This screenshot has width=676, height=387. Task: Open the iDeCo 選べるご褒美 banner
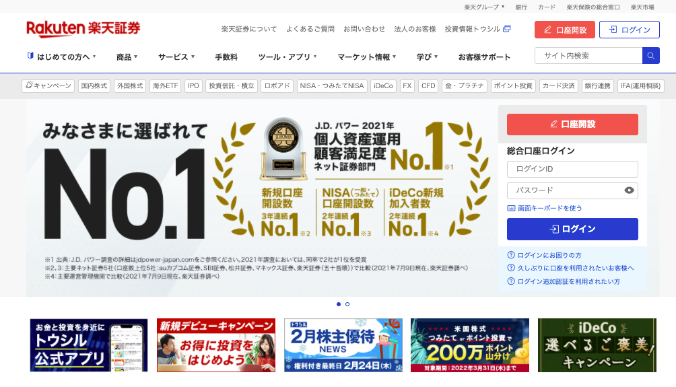(597, 345)
